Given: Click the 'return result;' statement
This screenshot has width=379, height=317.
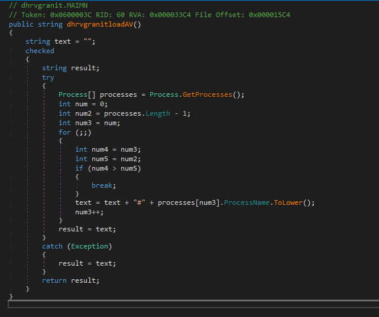Looking at the screenshot, I should (x=70, y=280).
